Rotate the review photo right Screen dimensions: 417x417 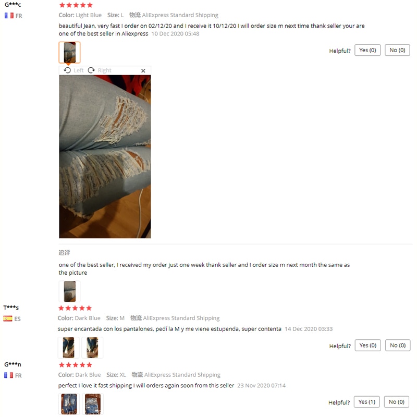tap(100, 70)
